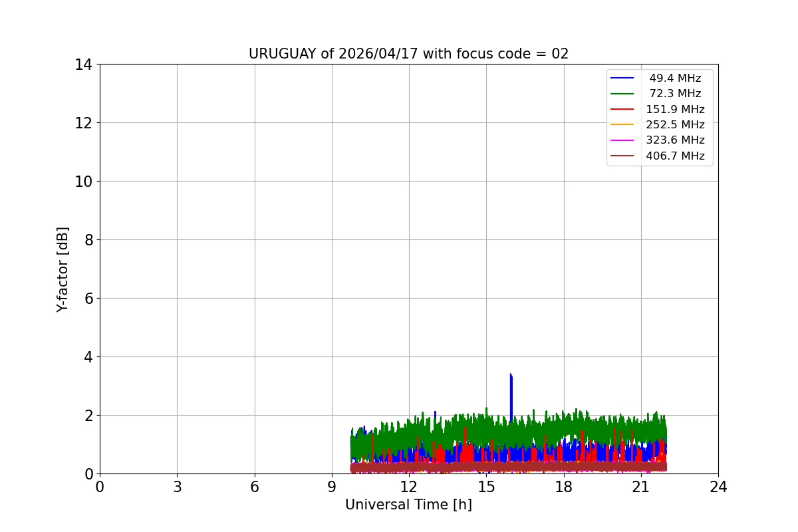Click x-axis tick label 24
798x532 pixels.
(718, 487)
